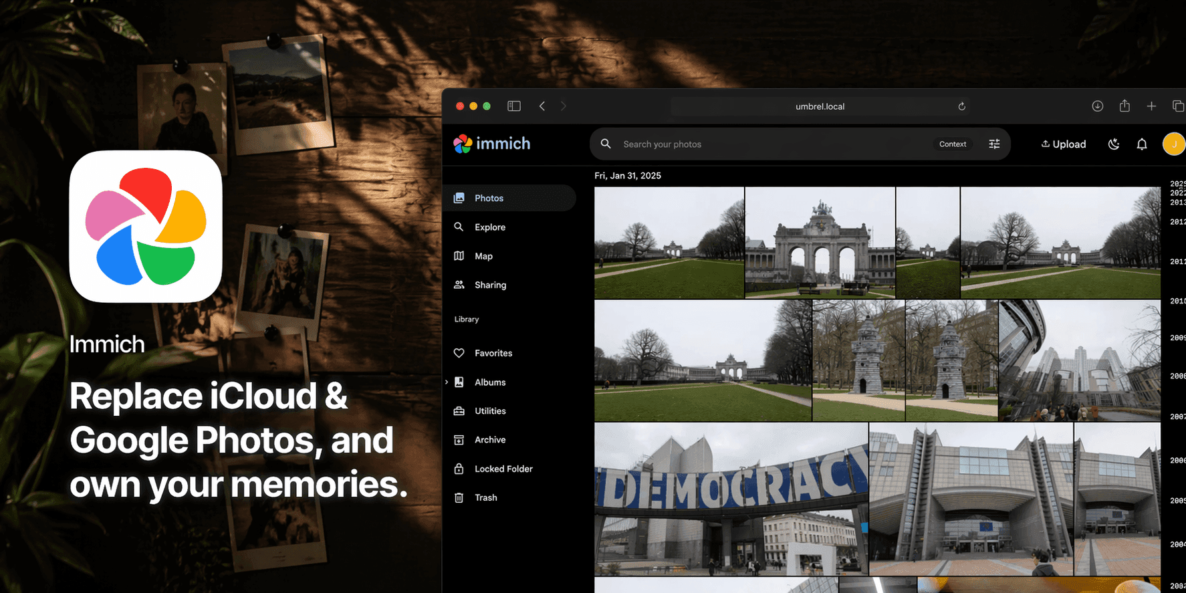Open the Trash

509,497
